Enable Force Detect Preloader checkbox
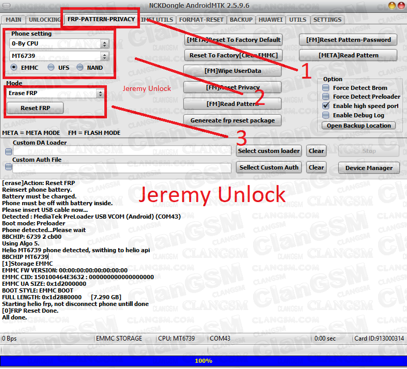Screen dimensions: 407x369 pyautogui.click(x=326, y=97)
